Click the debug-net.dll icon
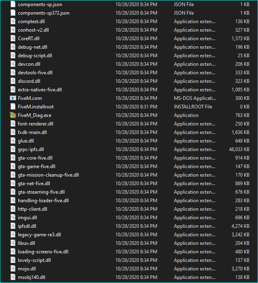The height and width of the screenshot is (283, 258). (13, 47)
